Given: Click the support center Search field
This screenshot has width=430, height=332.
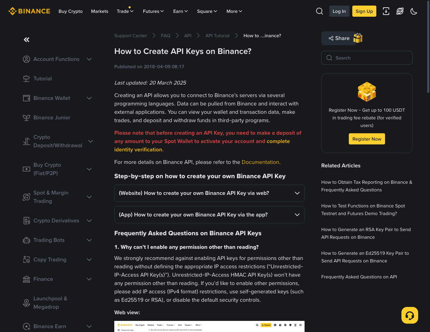Looking at the screenshot, I should pos(367,58).
